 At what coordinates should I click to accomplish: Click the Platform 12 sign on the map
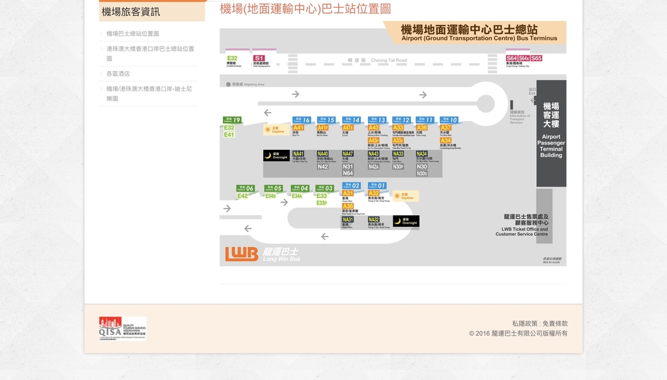401,120
